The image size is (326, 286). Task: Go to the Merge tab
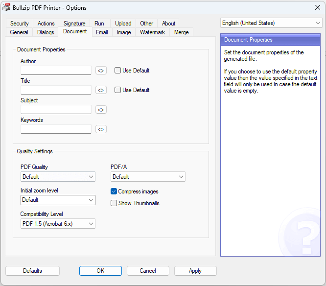tap(181, 32)
